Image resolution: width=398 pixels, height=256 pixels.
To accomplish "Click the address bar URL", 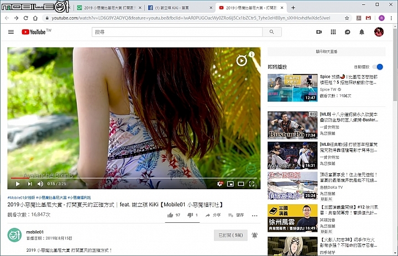I will tap(191, 18).
